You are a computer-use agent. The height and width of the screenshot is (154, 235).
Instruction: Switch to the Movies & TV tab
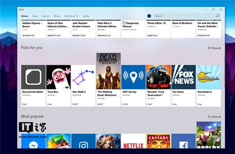point(71,16)
